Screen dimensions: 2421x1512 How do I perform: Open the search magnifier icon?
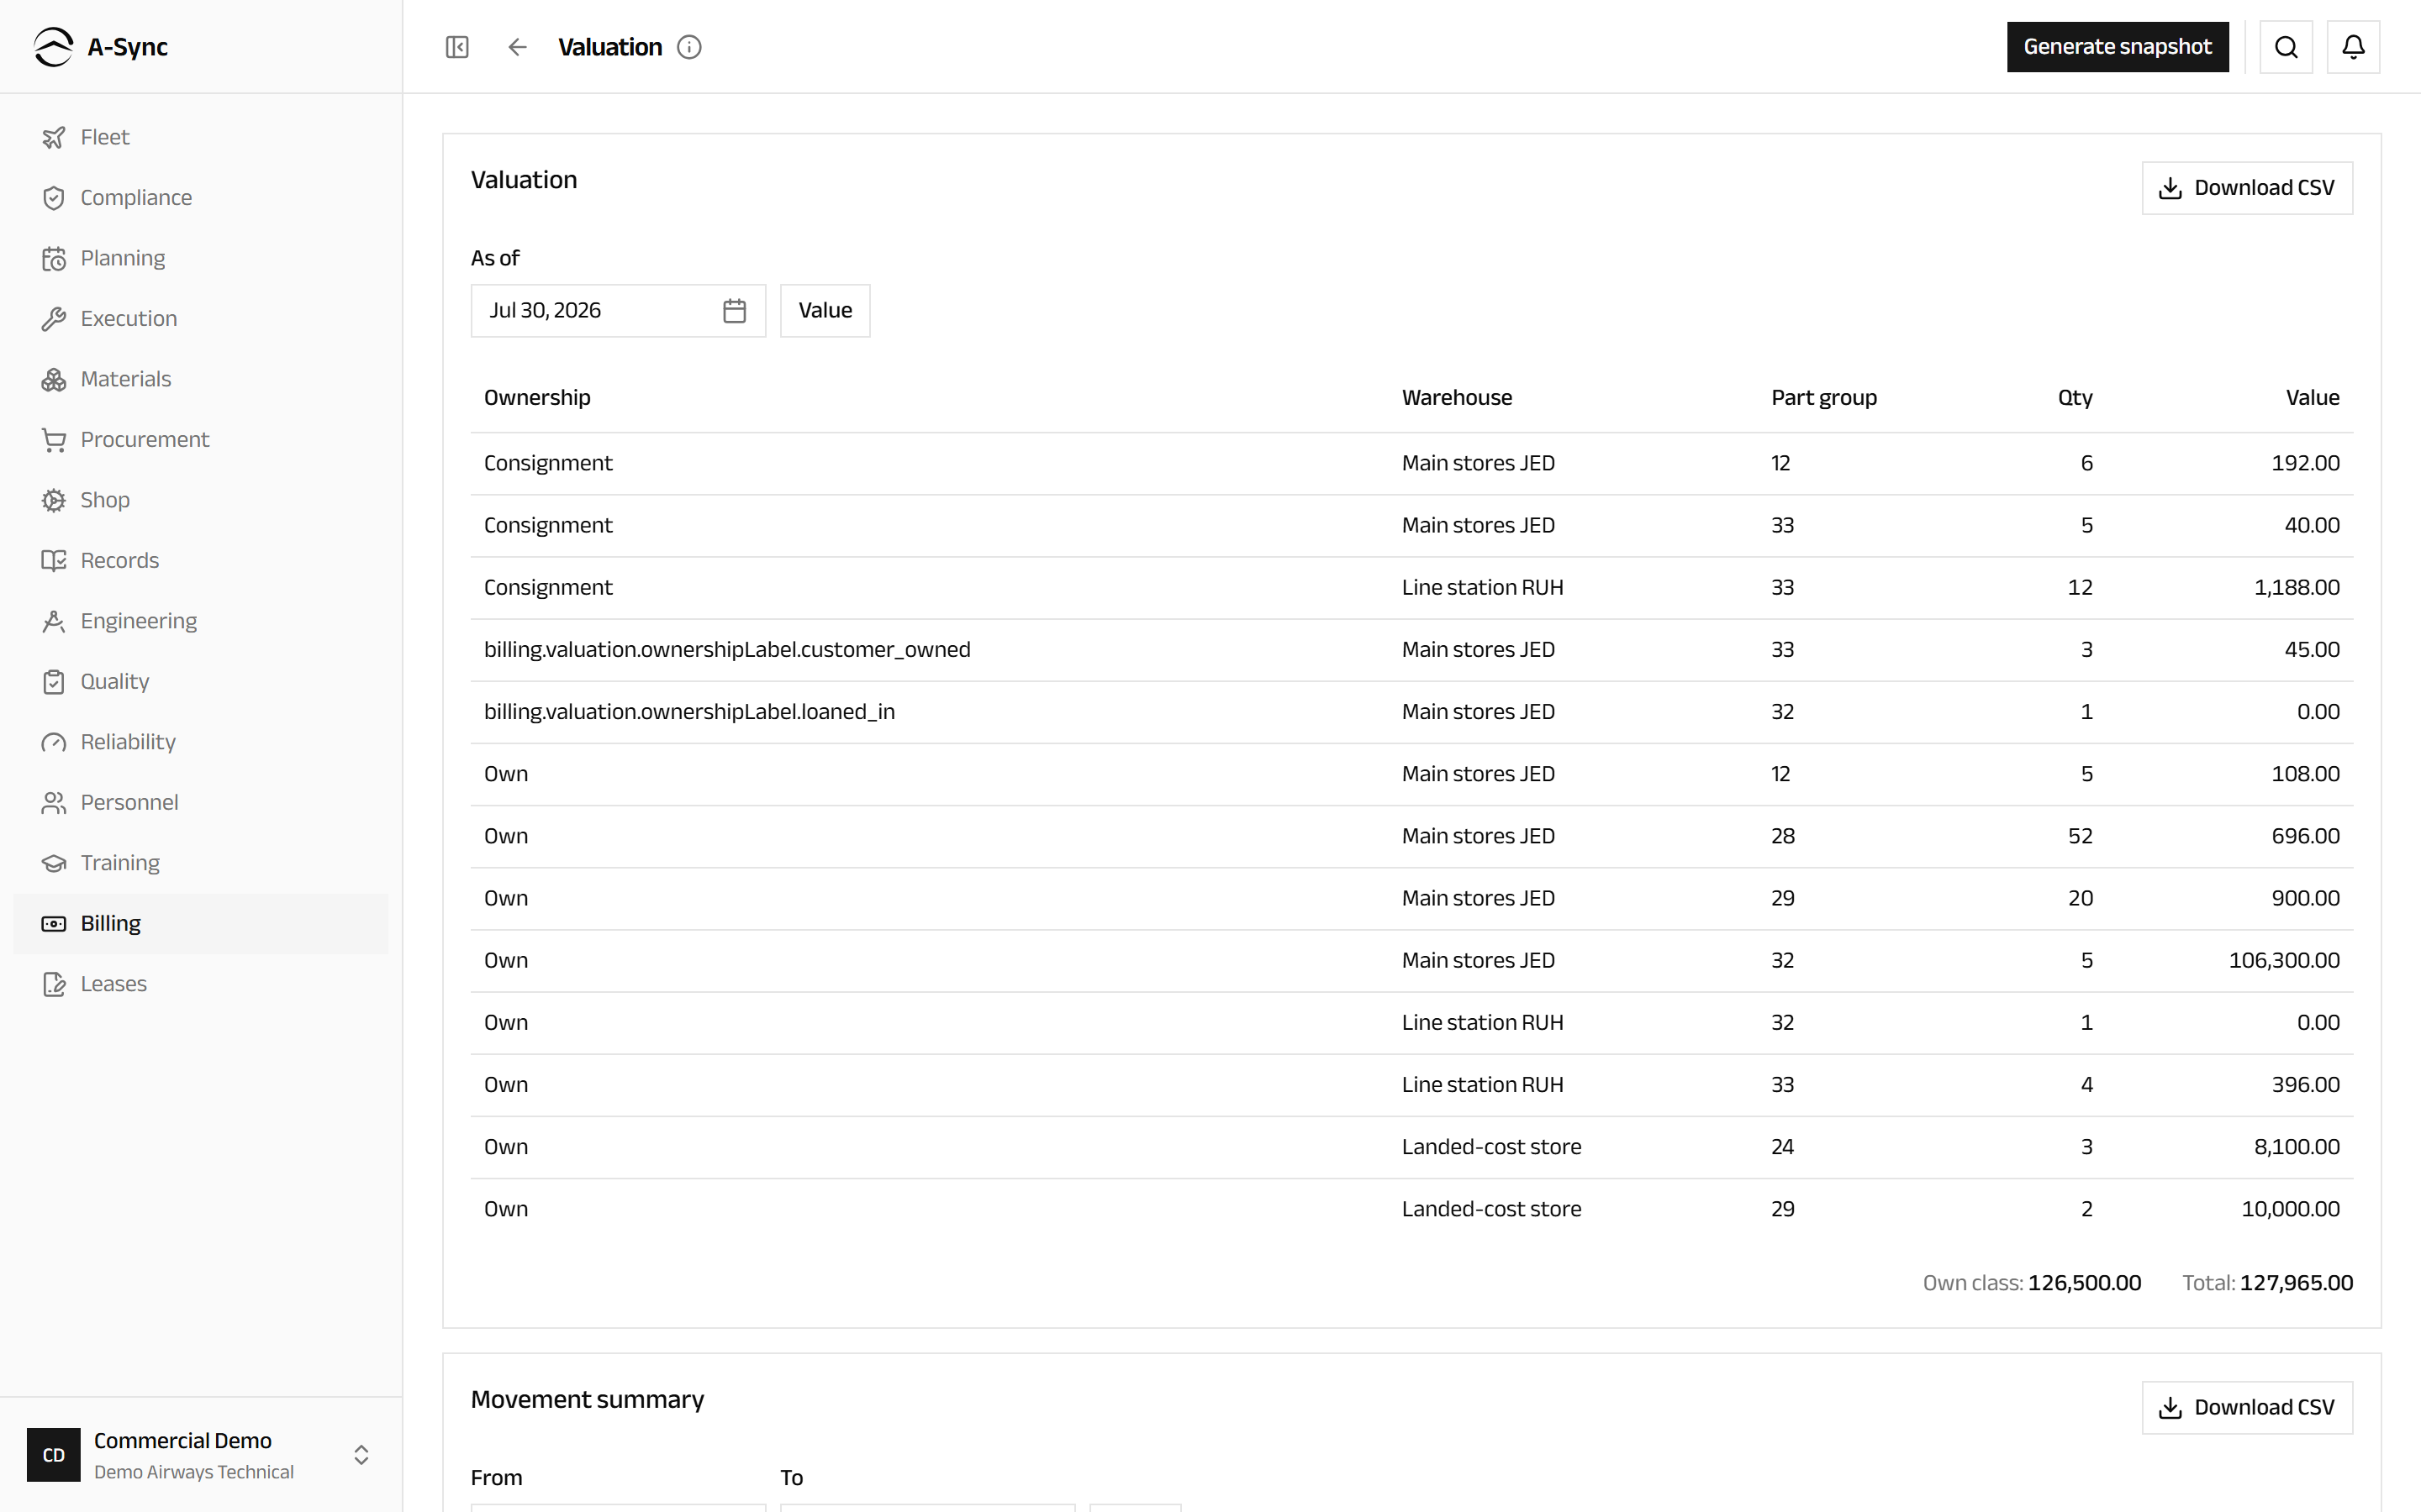tap(2286, 47)
